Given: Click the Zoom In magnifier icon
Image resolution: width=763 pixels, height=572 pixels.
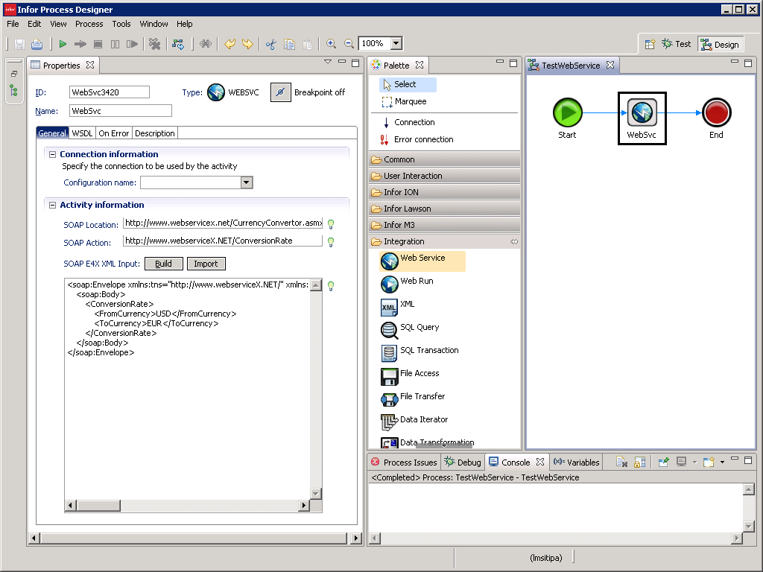Looking at the screenshot, I should (331, 44).
